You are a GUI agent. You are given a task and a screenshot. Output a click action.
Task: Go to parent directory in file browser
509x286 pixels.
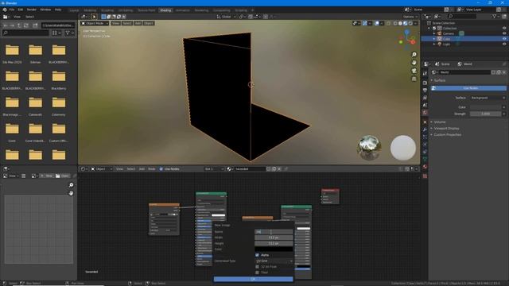[19, 25]
